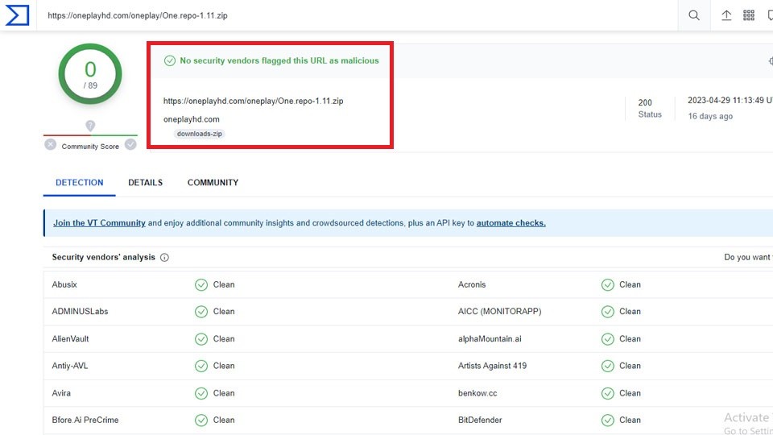Click the Avira vendor name

(x=61, y=393)
